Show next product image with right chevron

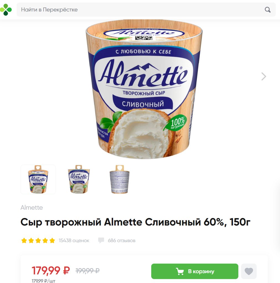(264, 76)
